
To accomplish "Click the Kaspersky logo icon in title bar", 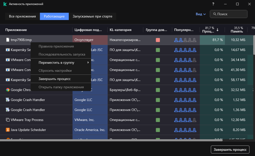I will point(5,4).
